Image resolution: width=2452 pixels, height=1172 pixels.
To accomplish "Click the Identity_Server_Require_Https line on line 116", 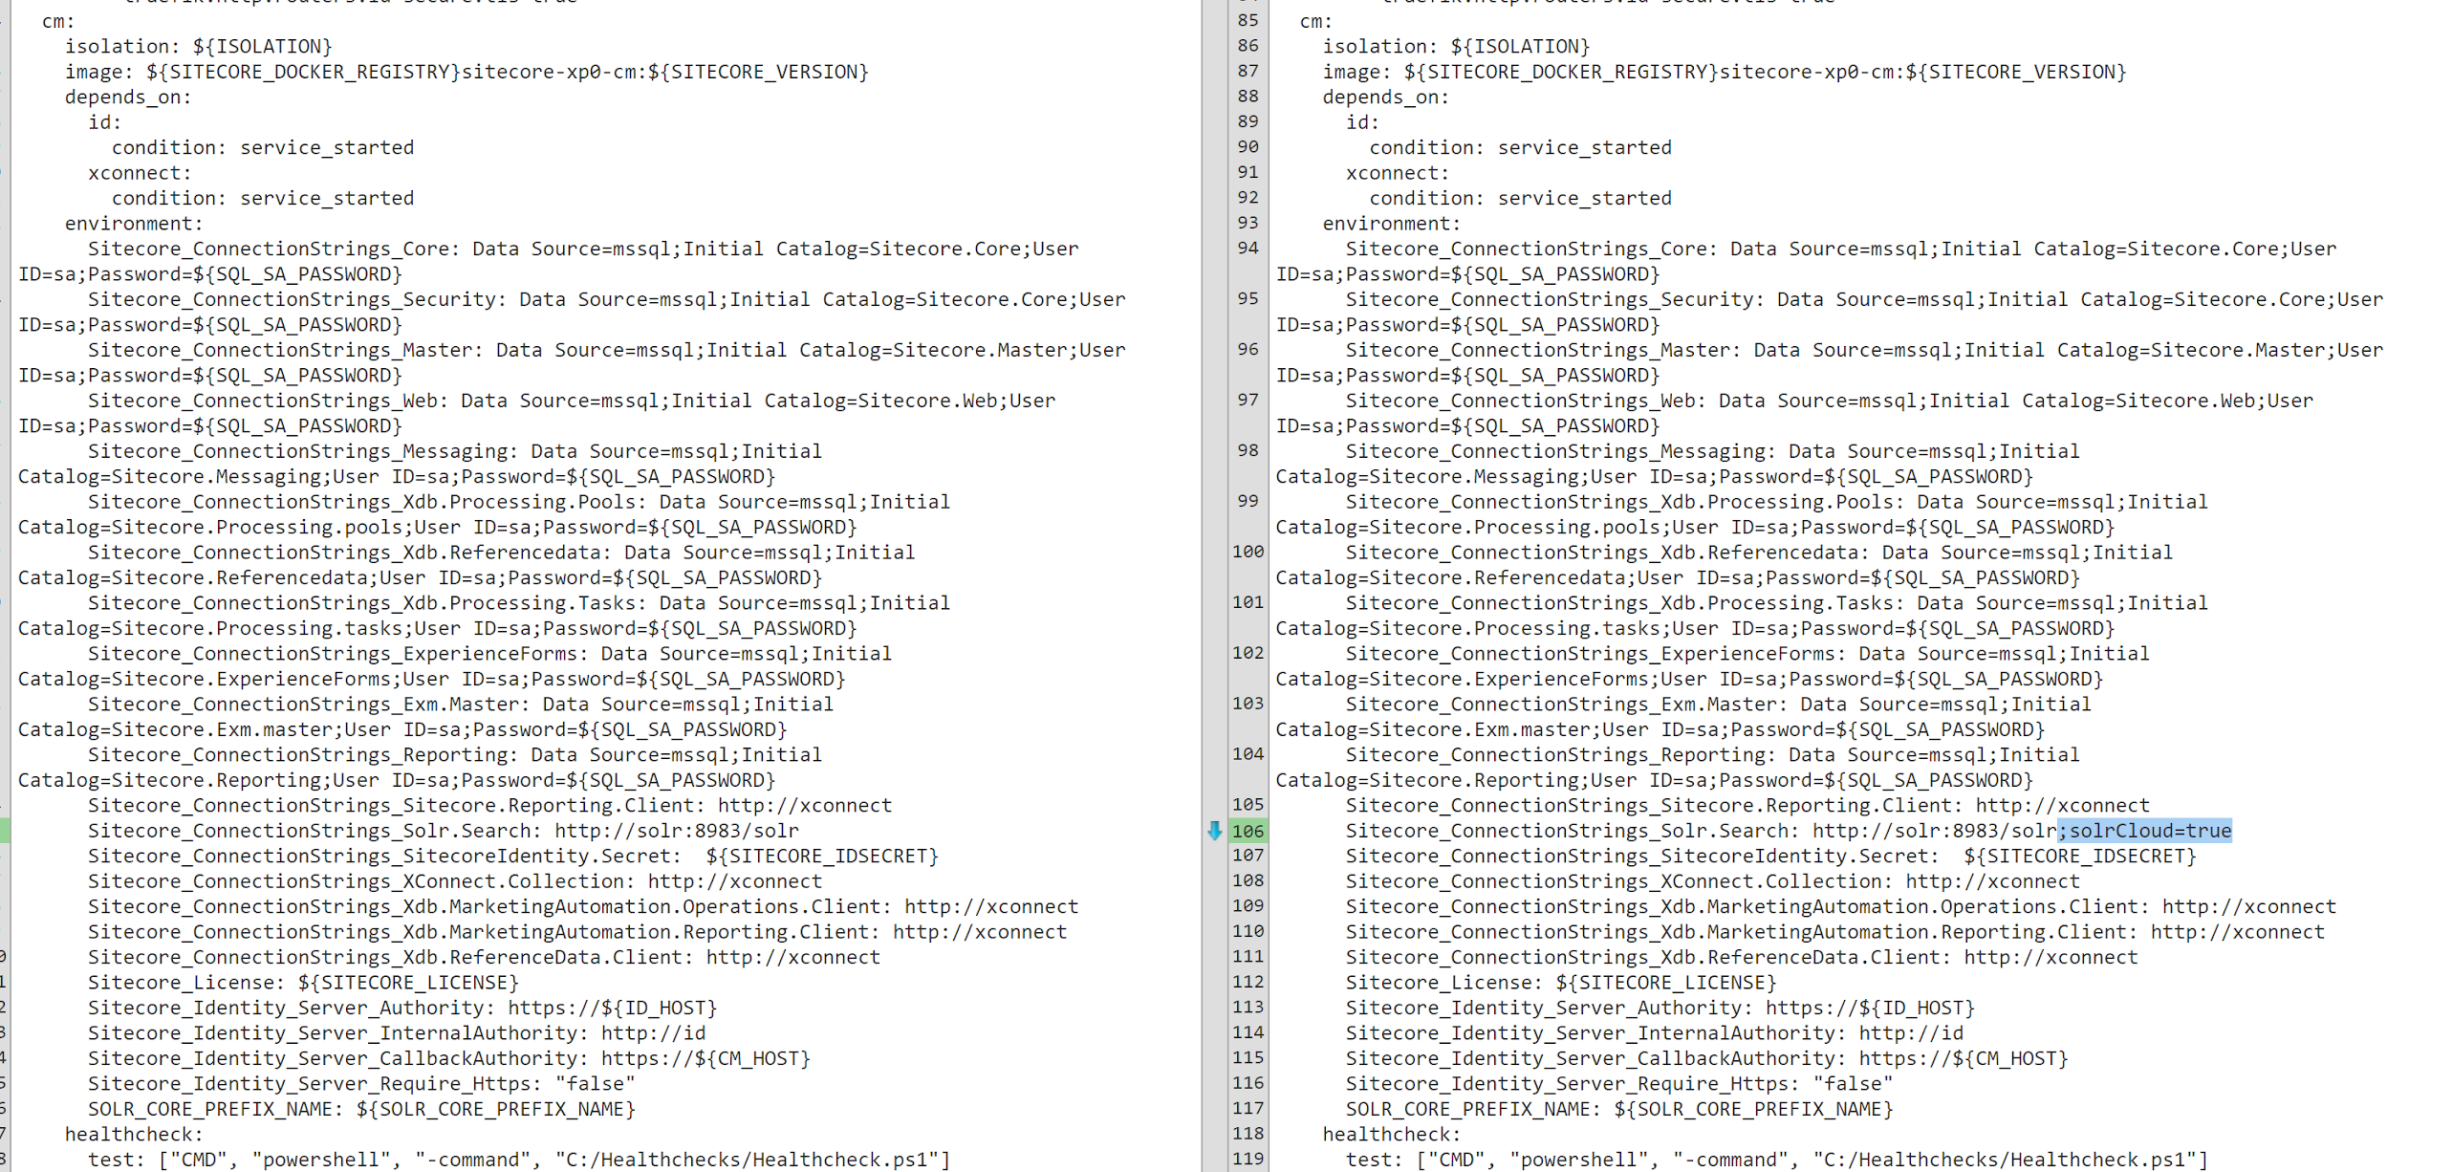I will (1619, 1084).
